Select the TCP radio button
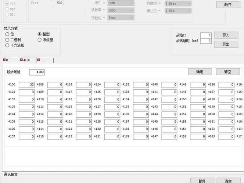This screenshot has height=183, width=244. click(7, 4)
